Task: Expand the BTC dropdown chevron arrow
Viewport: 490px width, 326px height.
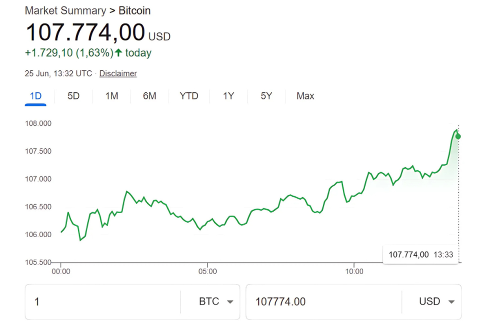Action: pyautogui.click(x=230, y=302)
